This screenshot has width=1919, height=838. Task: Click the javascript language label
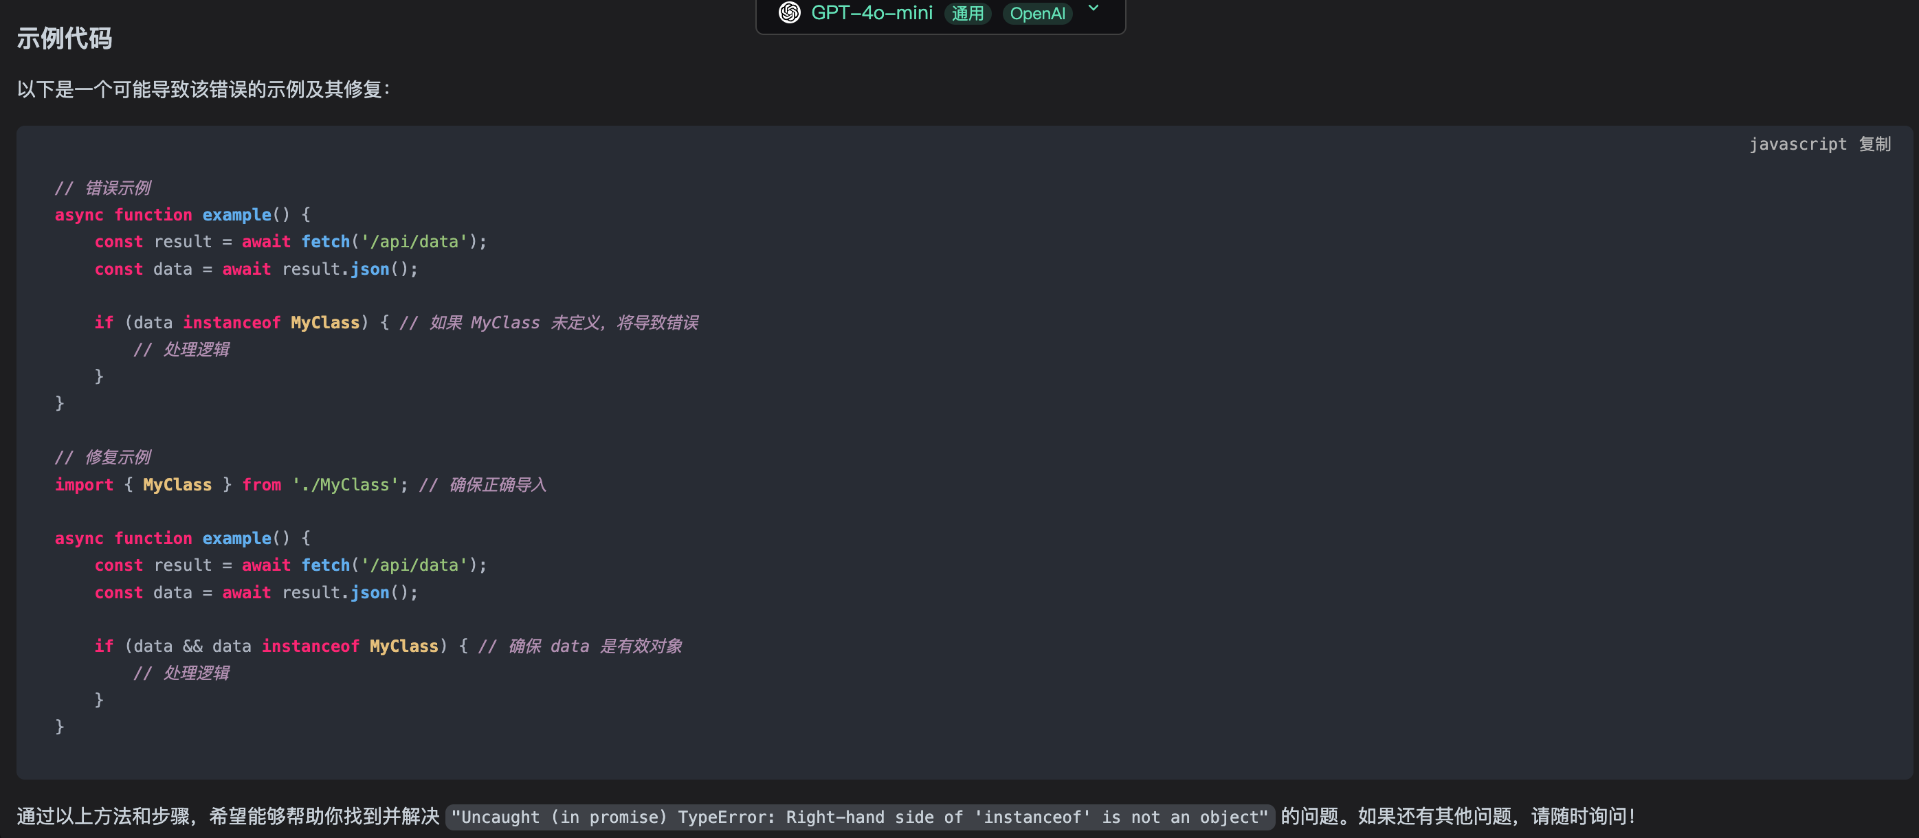tap(1797, 144)
